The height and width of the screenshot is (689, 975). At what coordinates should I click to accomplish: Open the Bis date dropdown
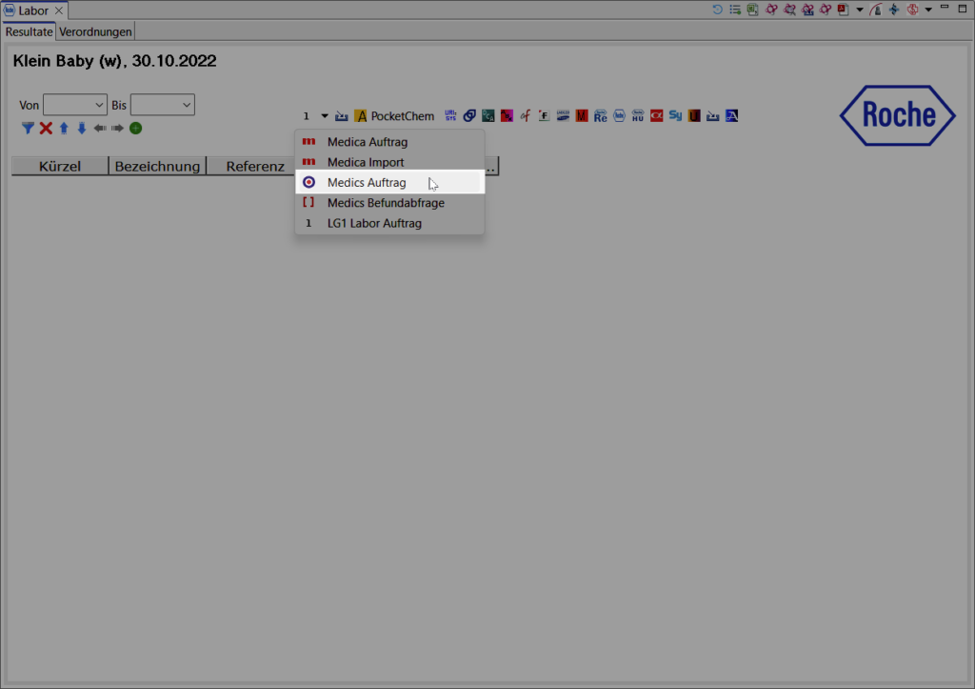point(162,105)
